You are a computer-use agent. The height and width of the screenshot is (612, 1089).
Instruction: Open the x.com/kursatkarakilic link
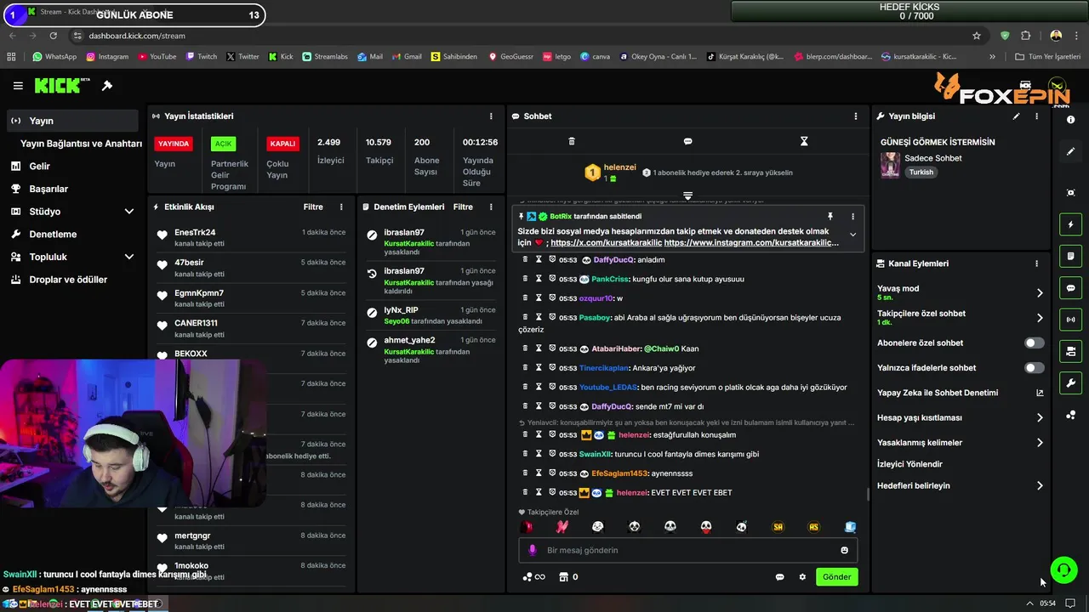pos(605,243)
